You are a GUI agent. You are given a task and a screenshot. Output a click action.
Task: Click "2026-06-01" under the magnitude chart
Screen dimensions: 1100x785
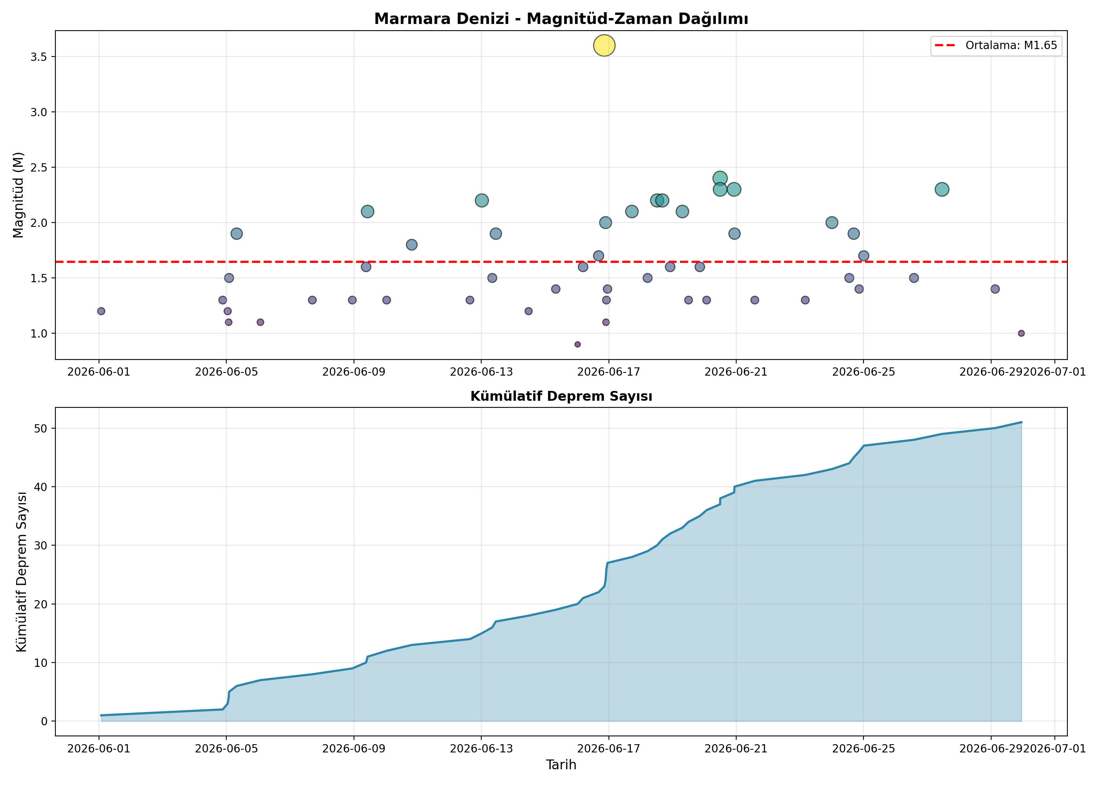99,372
